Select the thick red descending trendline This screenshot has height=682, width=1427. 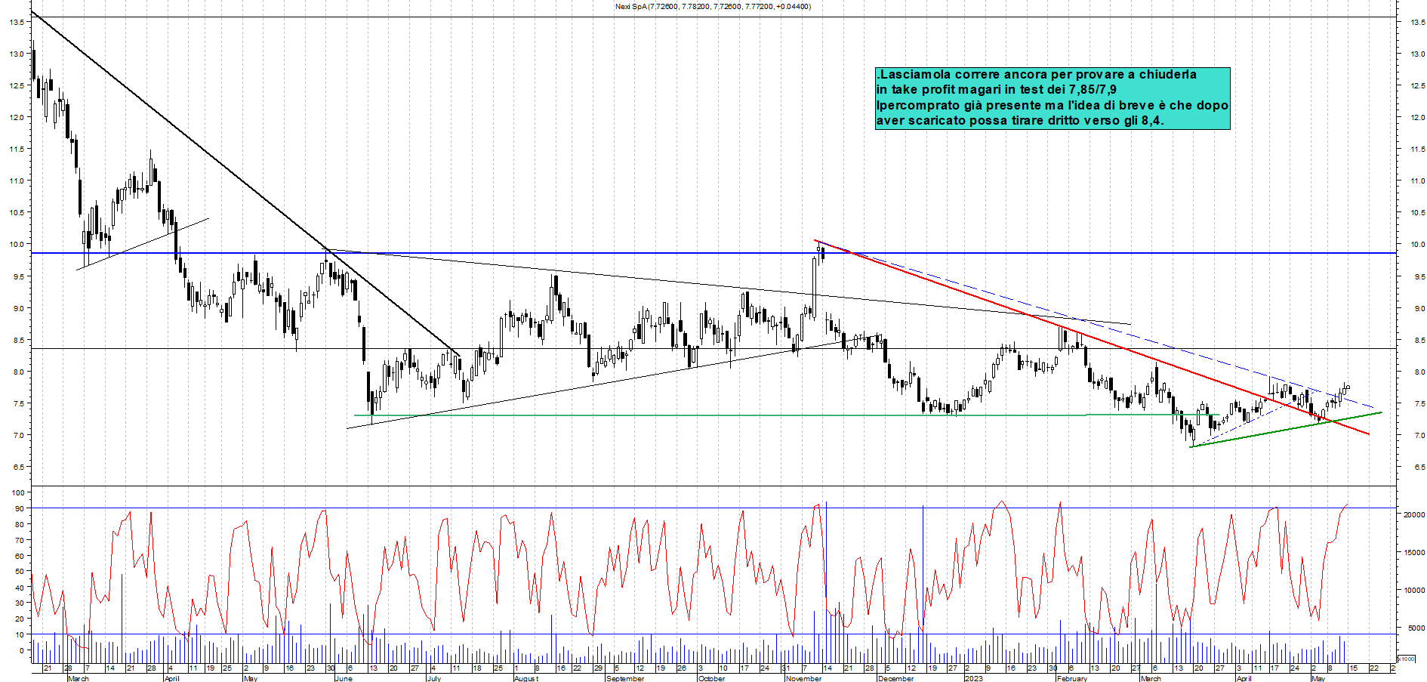click(x=1091, y=337)
